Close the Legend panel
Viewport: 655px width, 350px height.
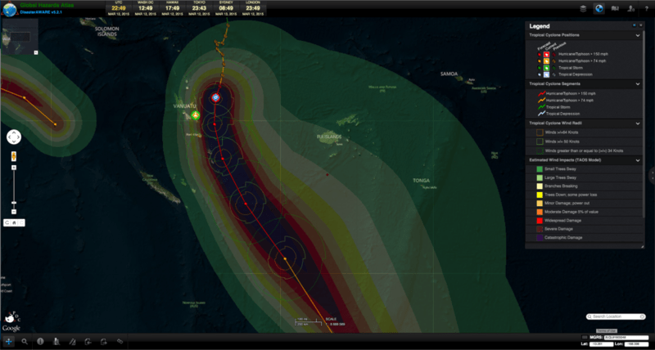642,26
